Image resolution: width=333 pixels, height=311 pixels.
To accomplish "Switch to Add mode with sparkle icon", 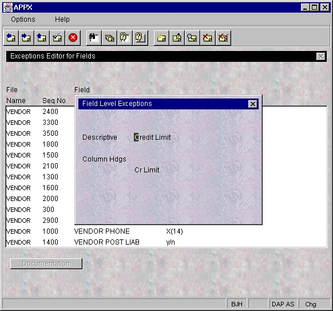I will click(x=161, y=38).
